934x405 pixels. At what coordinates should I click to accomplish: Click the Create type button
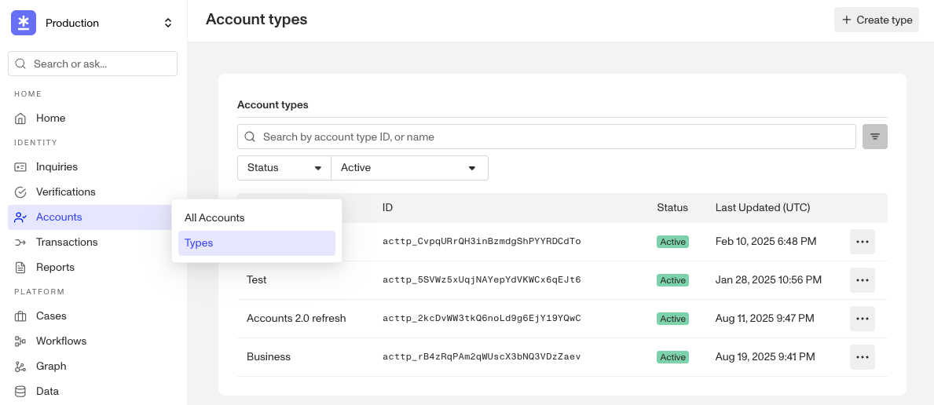coord(876,20)
